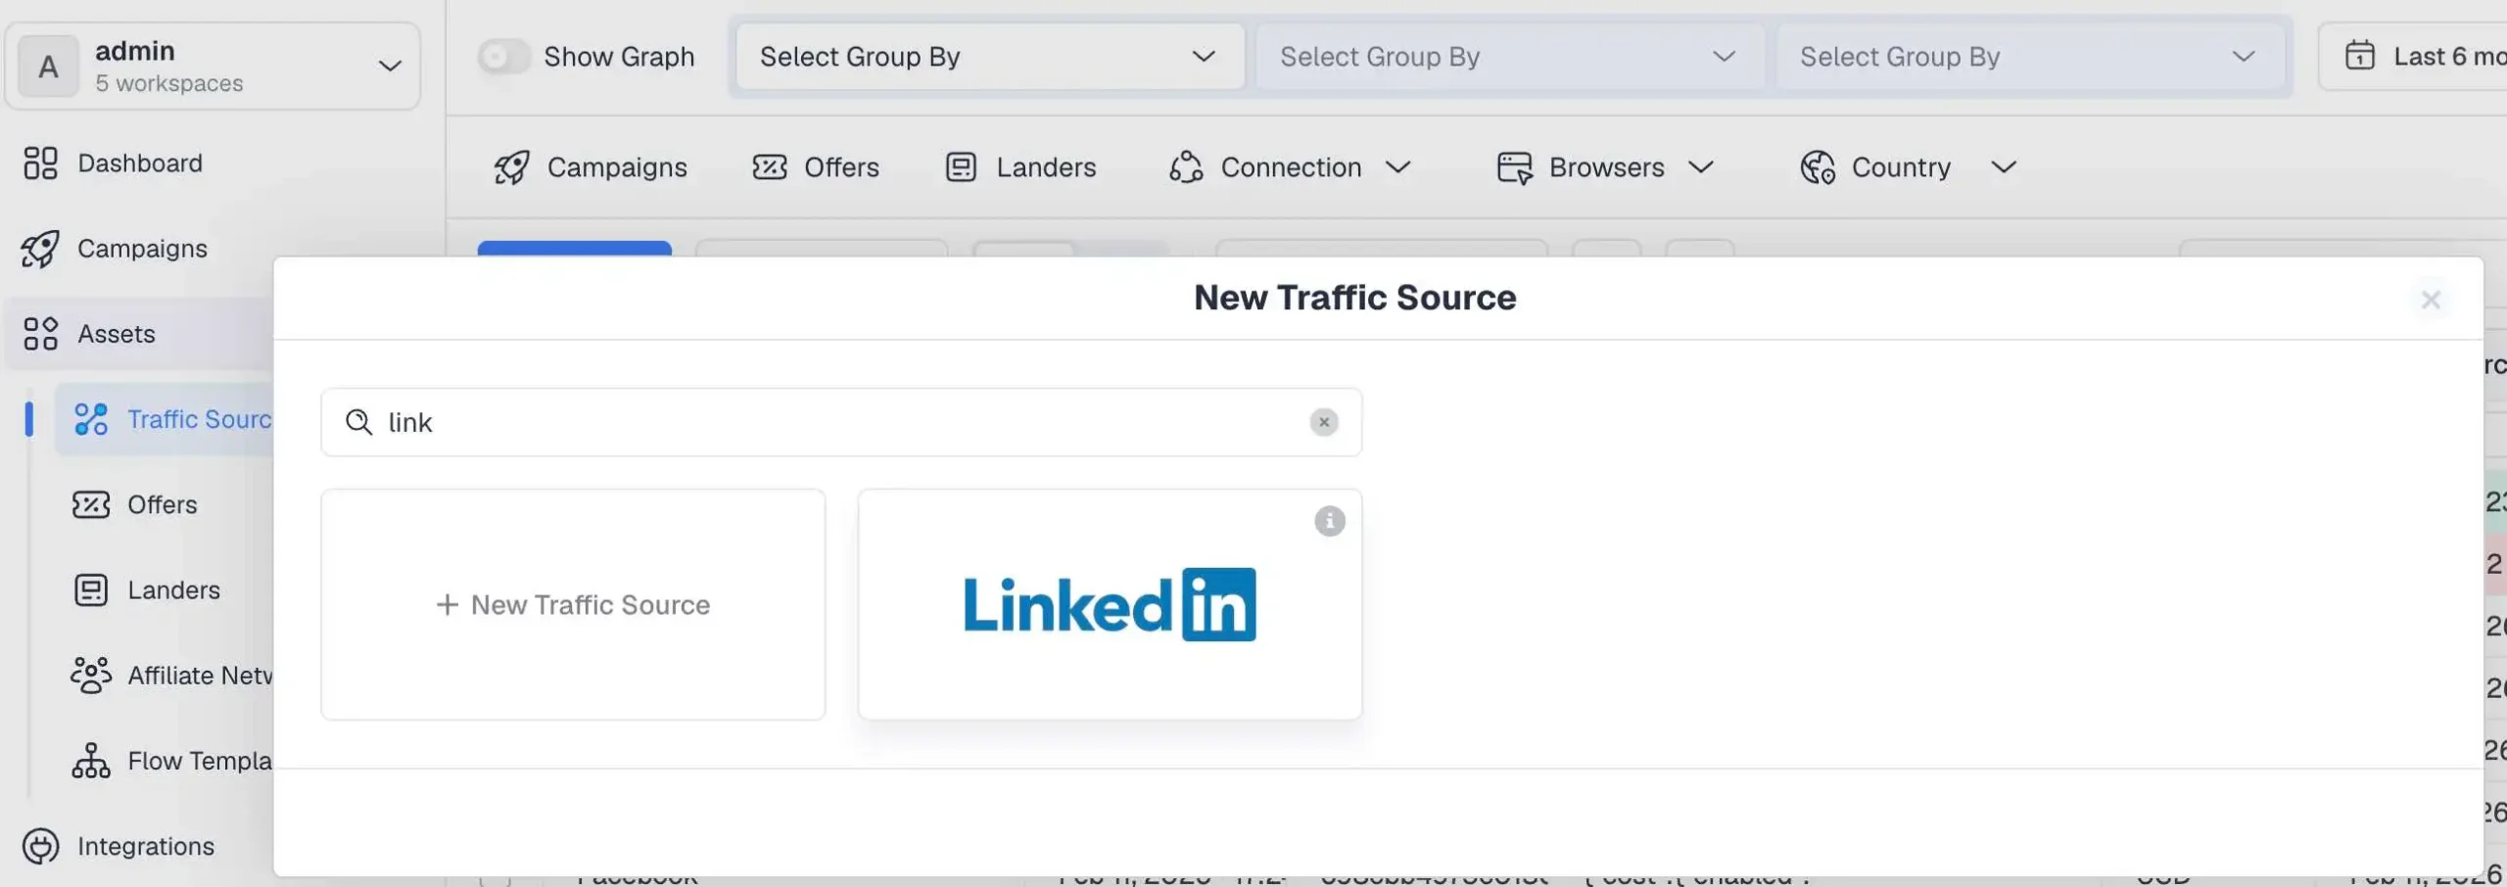The image size is (2507, 887).
Task: Select Landers under Assets
Action: coord(165,590)
